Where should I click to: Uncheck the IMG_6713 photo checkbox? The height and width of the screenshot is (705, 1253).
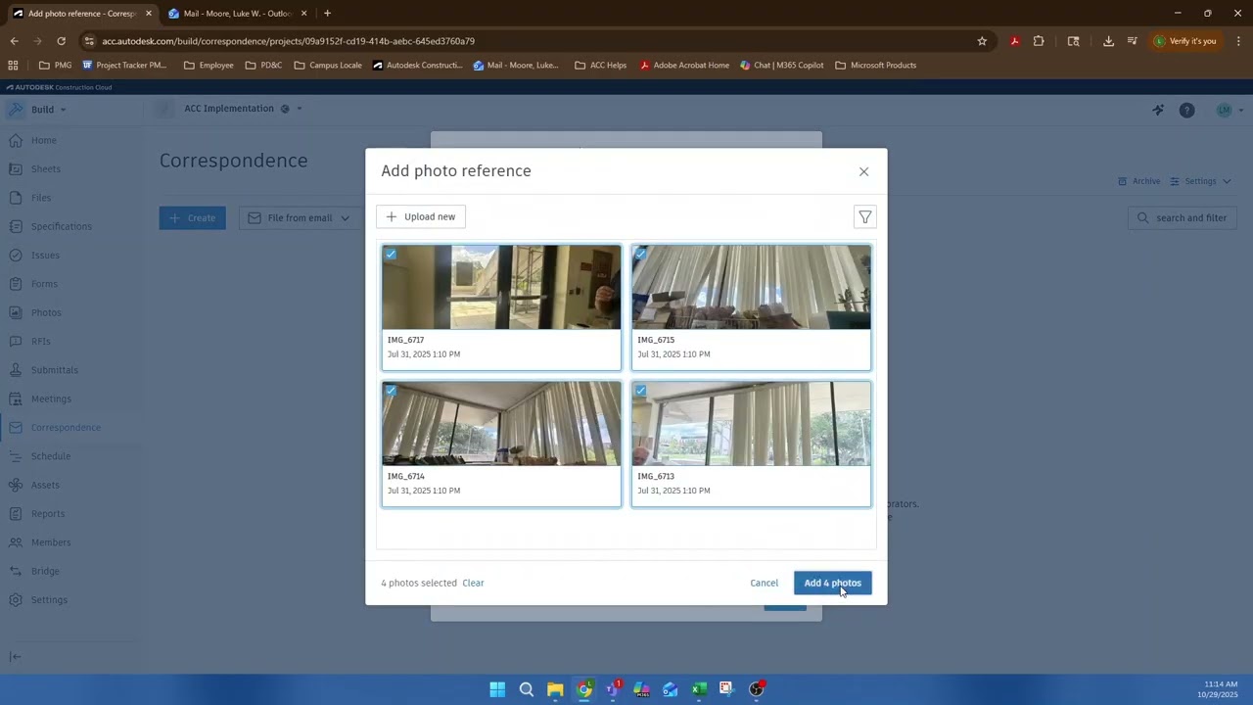point(640,391)
